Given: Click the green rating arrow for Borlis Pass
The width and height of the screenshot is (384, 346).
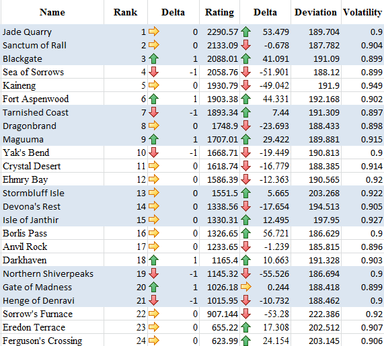Looking at the screenshot, I should 245,233.
